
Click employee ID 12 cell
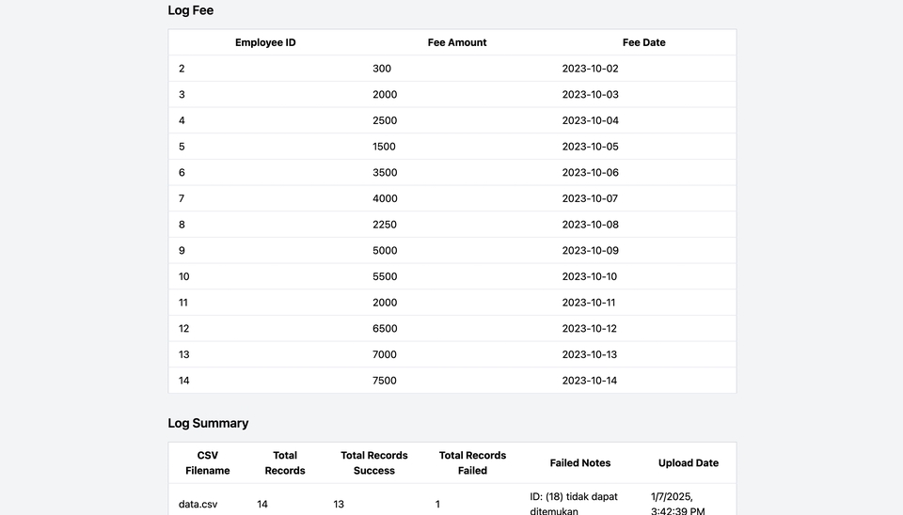[183, 328]
